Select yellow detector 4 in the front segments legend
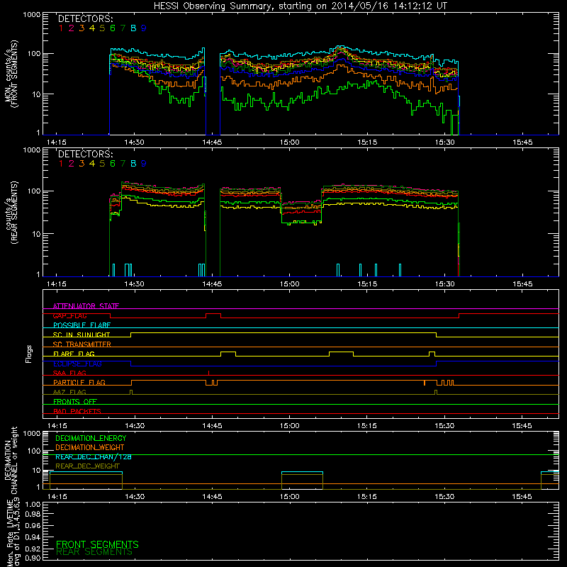Image resolution: width=567 pixels, height=567 pixels. coord(92,28)
